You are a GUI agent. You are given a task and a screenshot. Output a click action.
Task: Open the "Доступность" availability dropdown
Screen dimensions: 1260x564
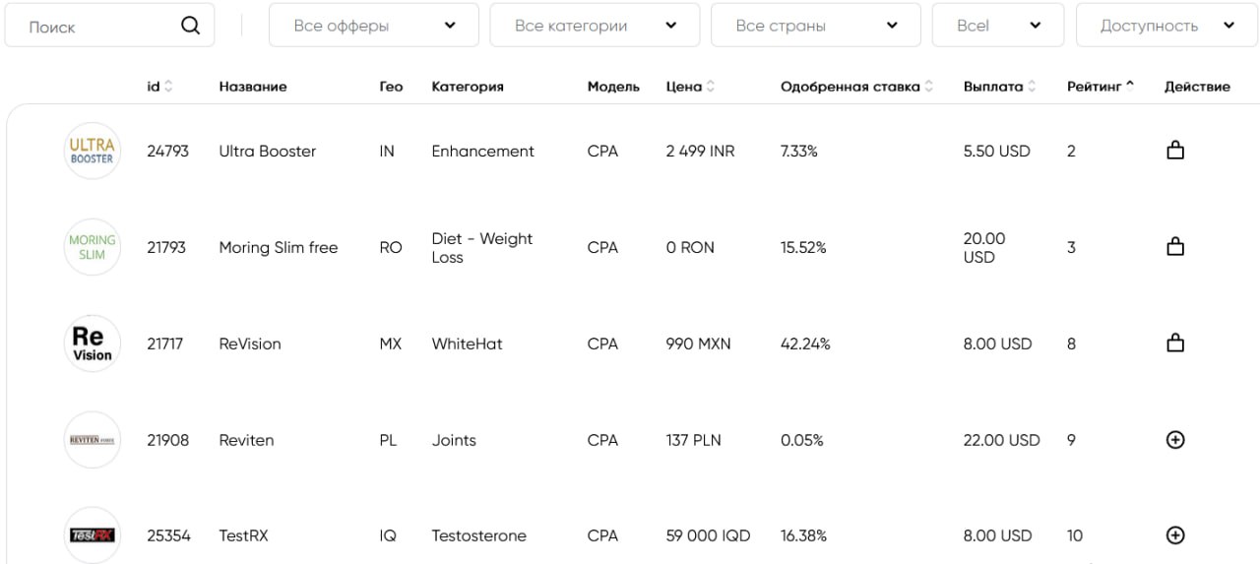point(1167,26)
